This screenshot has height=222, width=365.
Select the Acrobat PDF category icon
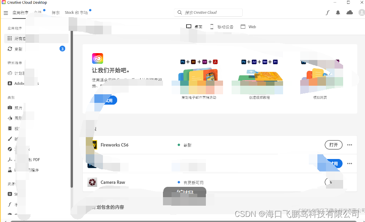click(10, 159)
